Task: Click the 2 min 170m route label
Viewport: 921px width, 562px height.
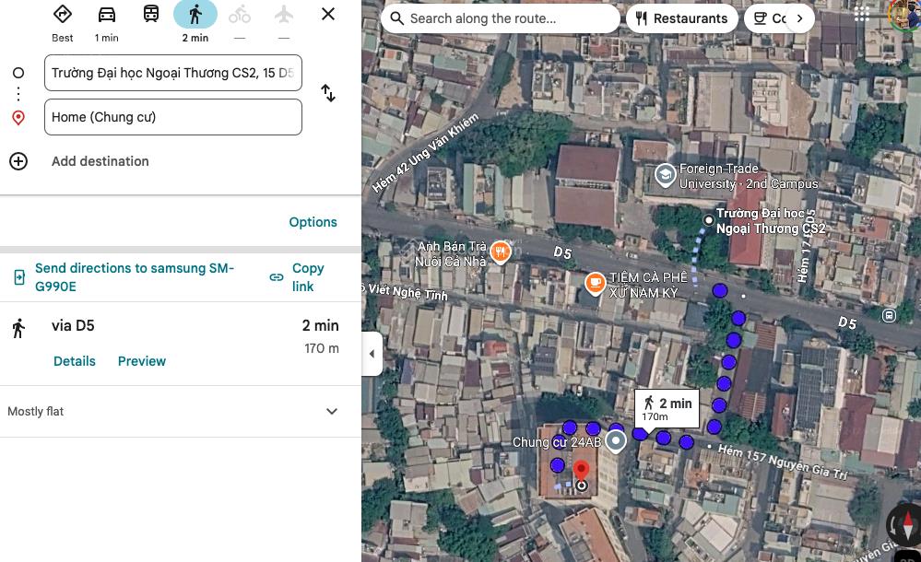Action: coord(667,409)
